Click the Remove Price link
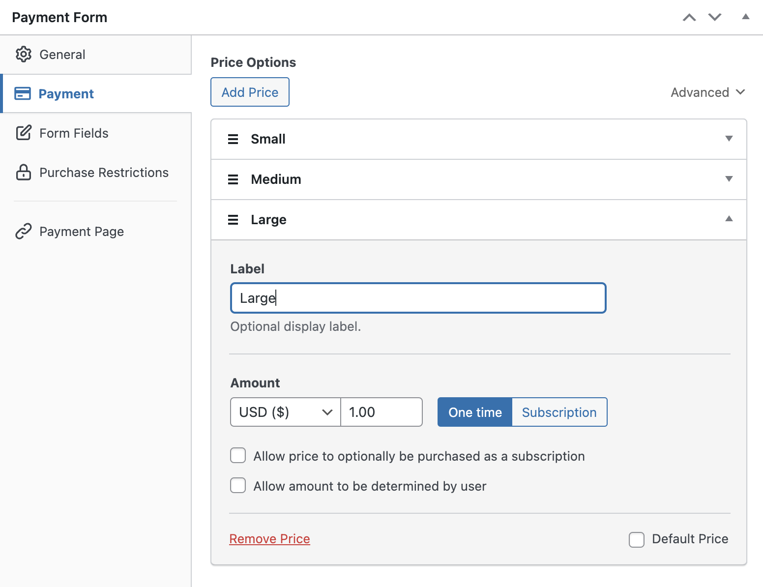This screenshot has width=763, height=587. pos(269,538)
